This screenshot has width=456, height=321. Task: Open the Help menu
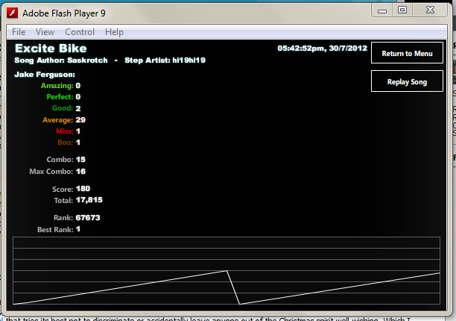(114, 32)
